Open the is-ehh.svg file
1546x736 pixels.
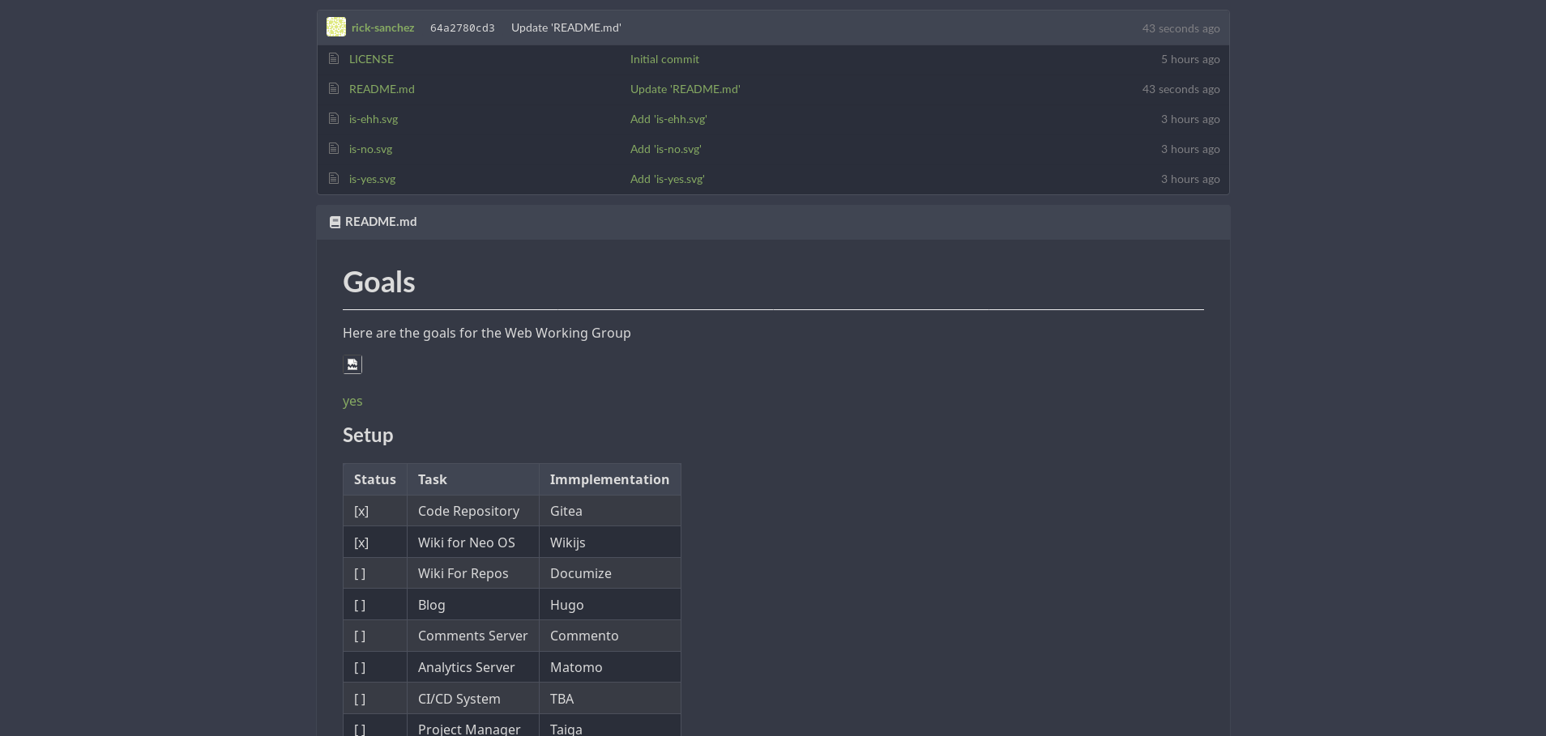(374, 119)
